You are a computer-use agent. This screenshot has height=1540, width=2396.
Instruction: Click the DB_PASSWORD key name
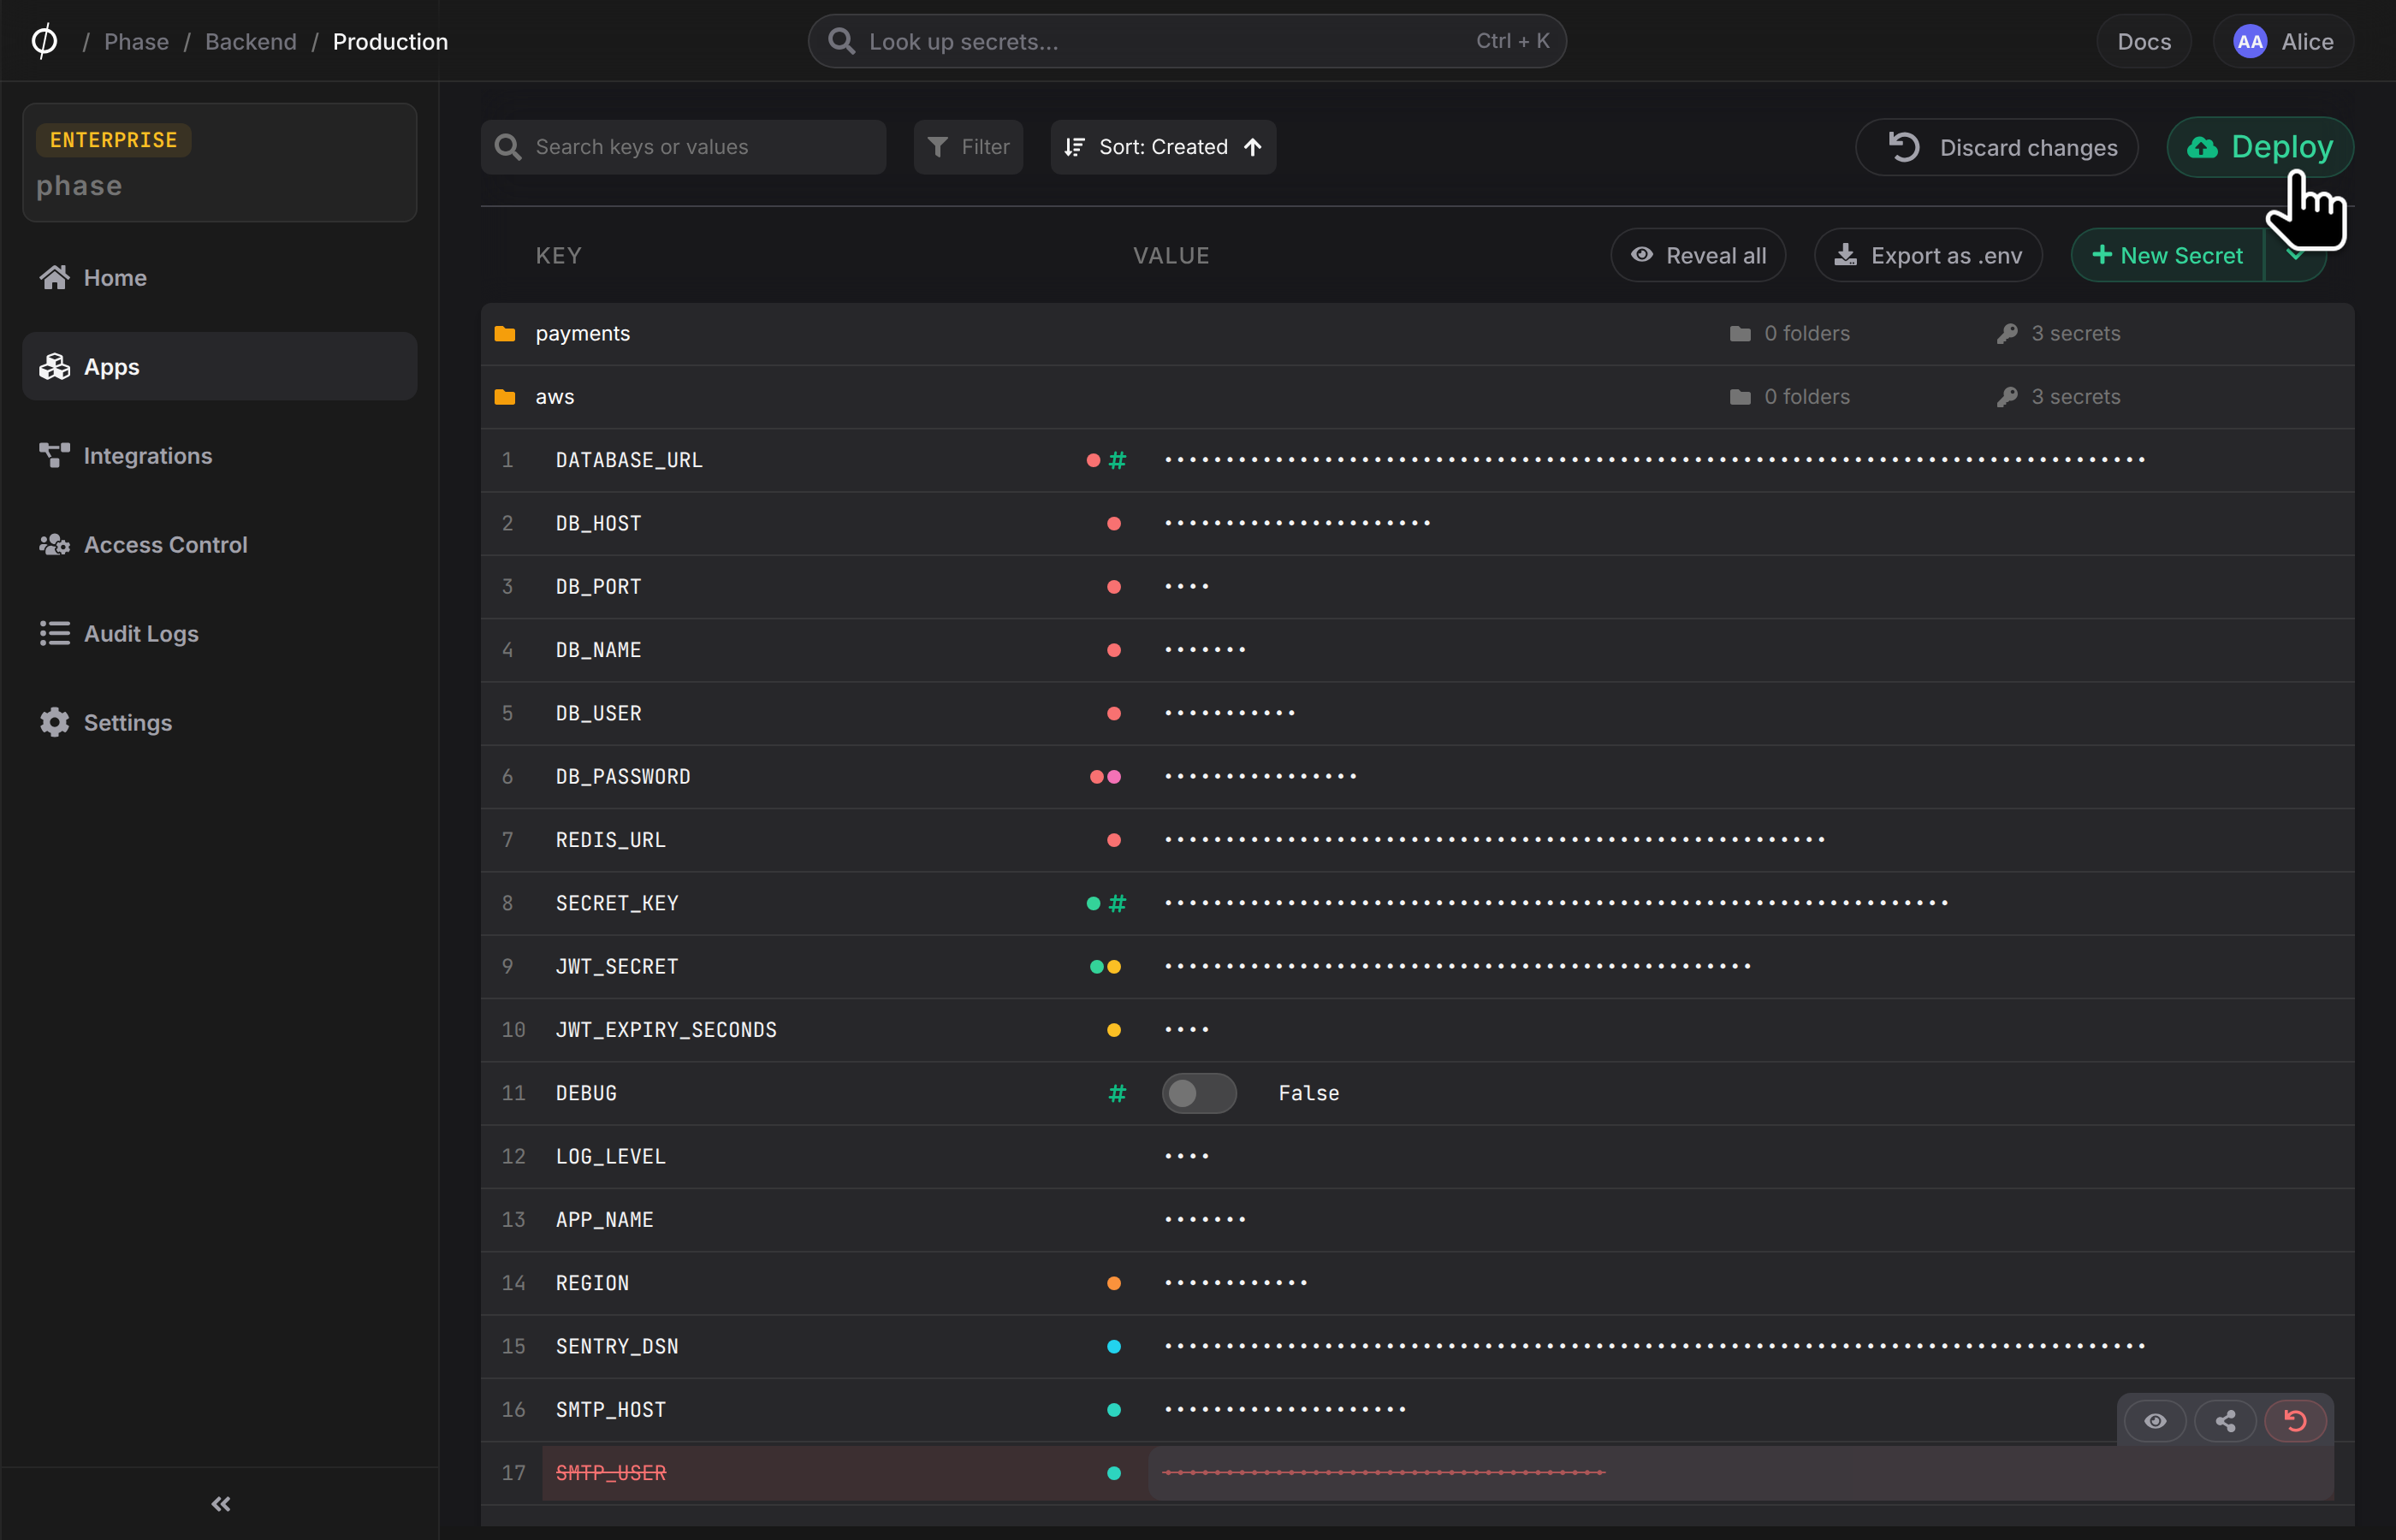tap(623, 776)
